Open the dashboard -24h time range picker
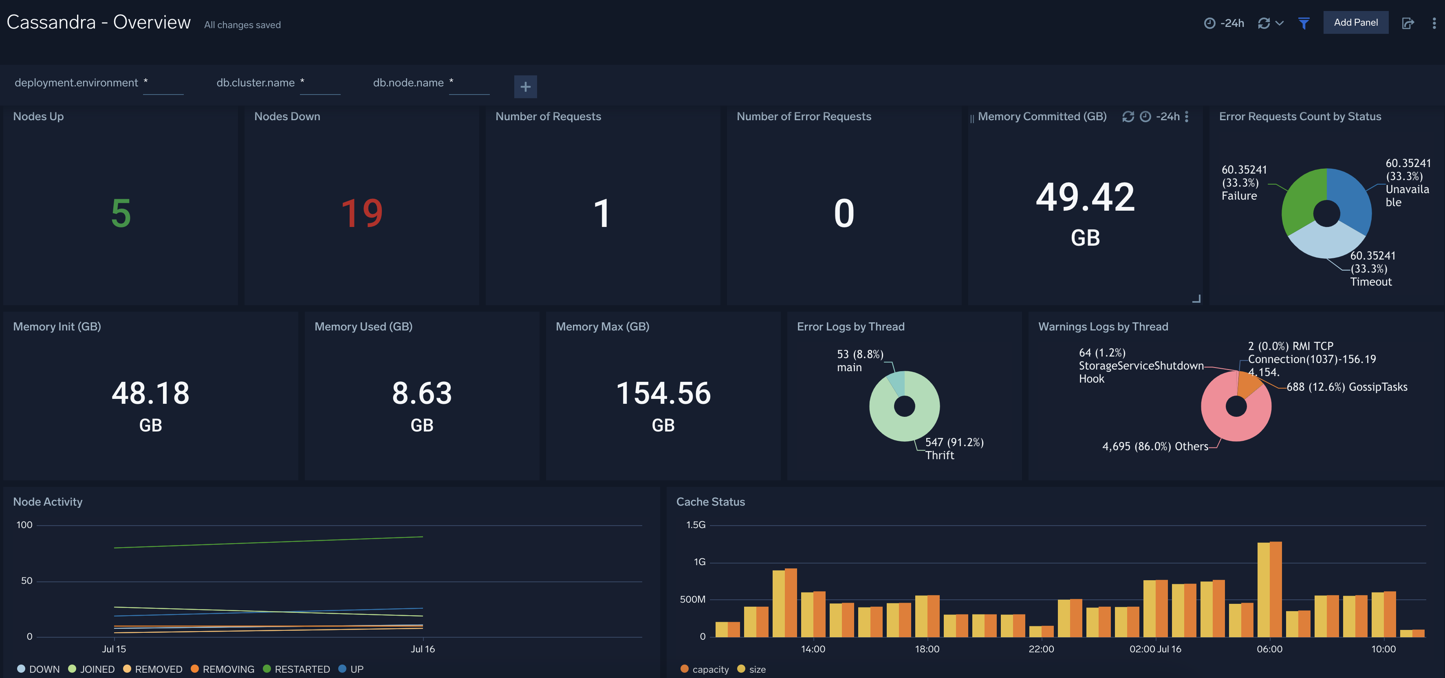This screenshot has width=1445, height=678. point(1223,23)
